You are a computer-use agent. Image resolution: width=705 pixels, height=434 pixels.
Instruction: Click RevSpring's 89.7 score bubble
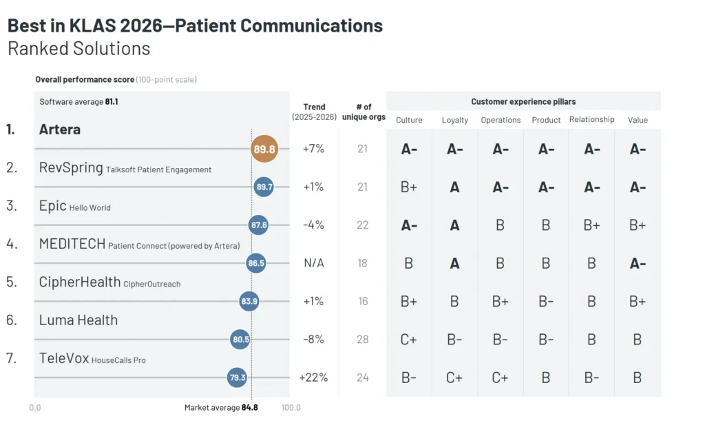(x=264, y=187)
